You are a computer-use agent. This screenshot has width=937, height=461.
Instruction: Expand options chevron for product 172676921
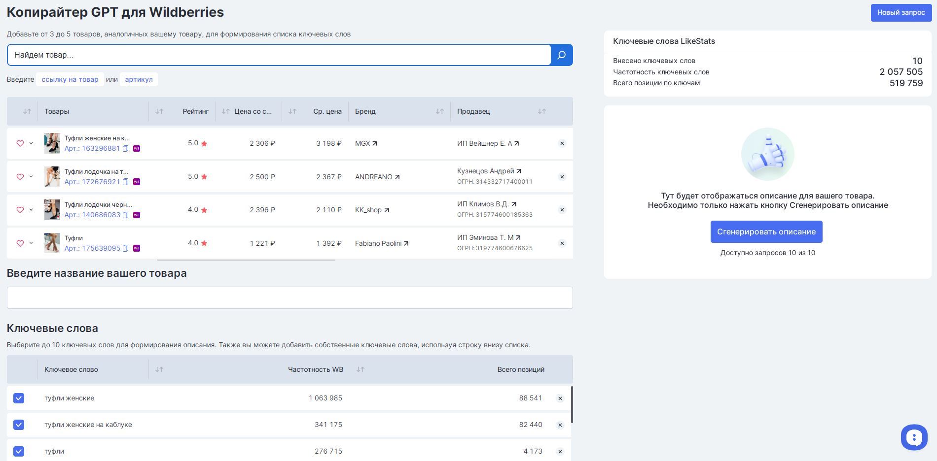[31, 177]
